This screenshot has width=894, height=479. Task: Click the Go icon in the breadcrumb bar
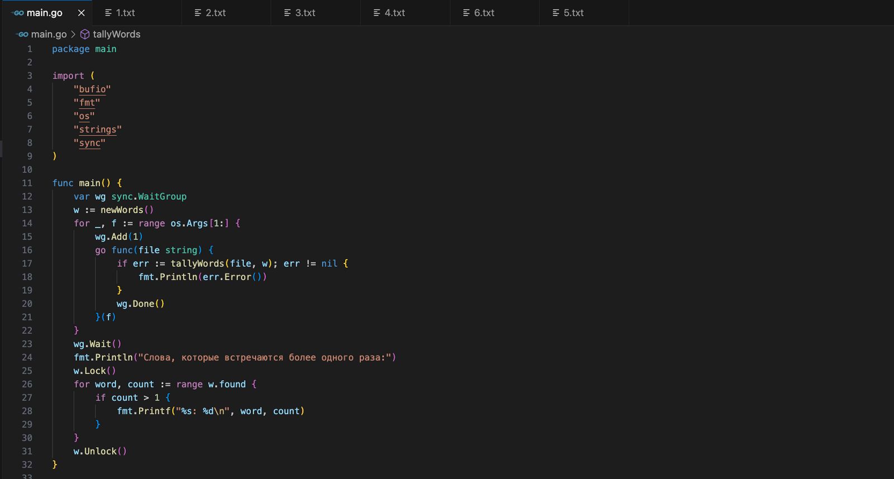(22, 35)
